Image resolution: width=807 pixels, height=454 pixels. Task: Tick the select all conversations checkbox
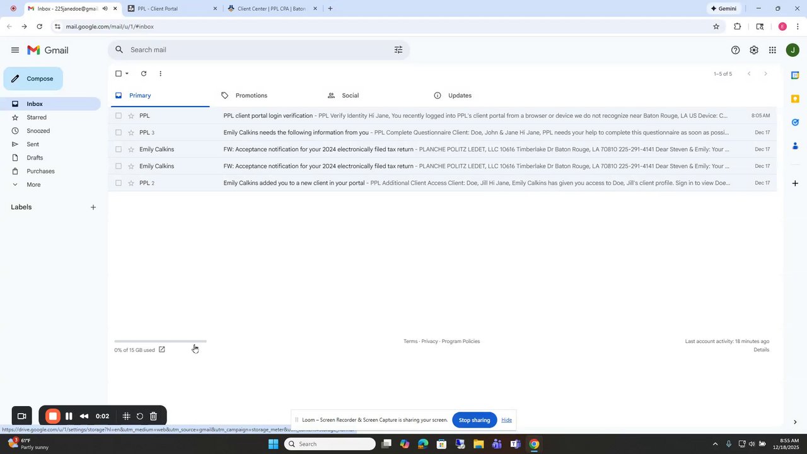point(119,74)
